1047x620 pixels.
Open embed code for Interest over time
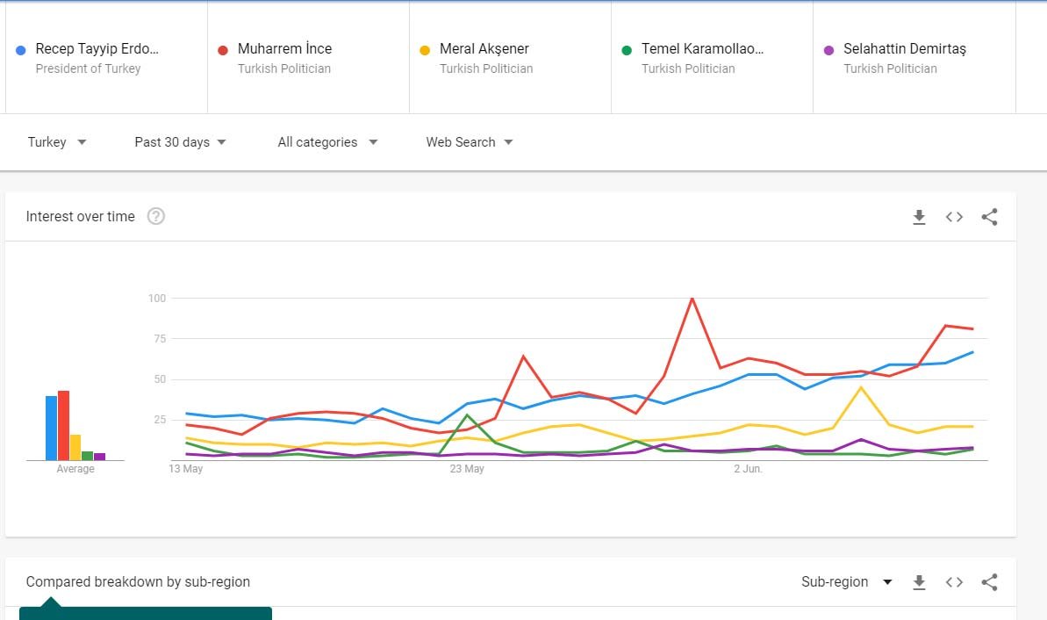954,217
